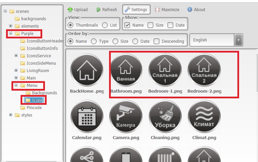Image resolution: width=258 pixels, height=162 pixels.
Task: Select the IconsButtonHeader folder
Action: 42,41
